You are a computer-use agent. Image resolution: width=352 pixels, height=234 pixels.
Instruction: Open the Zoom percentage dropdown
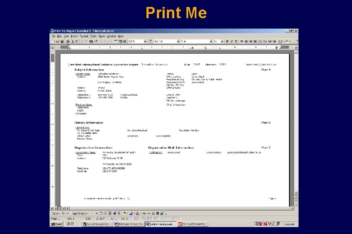(145, 42)
